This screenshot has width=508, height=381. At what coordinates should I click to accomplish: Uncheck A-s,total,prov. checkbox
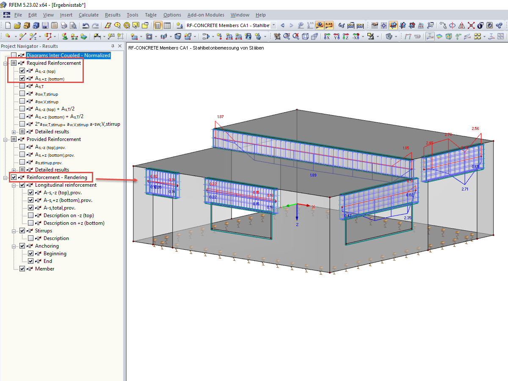coord(31,208)
